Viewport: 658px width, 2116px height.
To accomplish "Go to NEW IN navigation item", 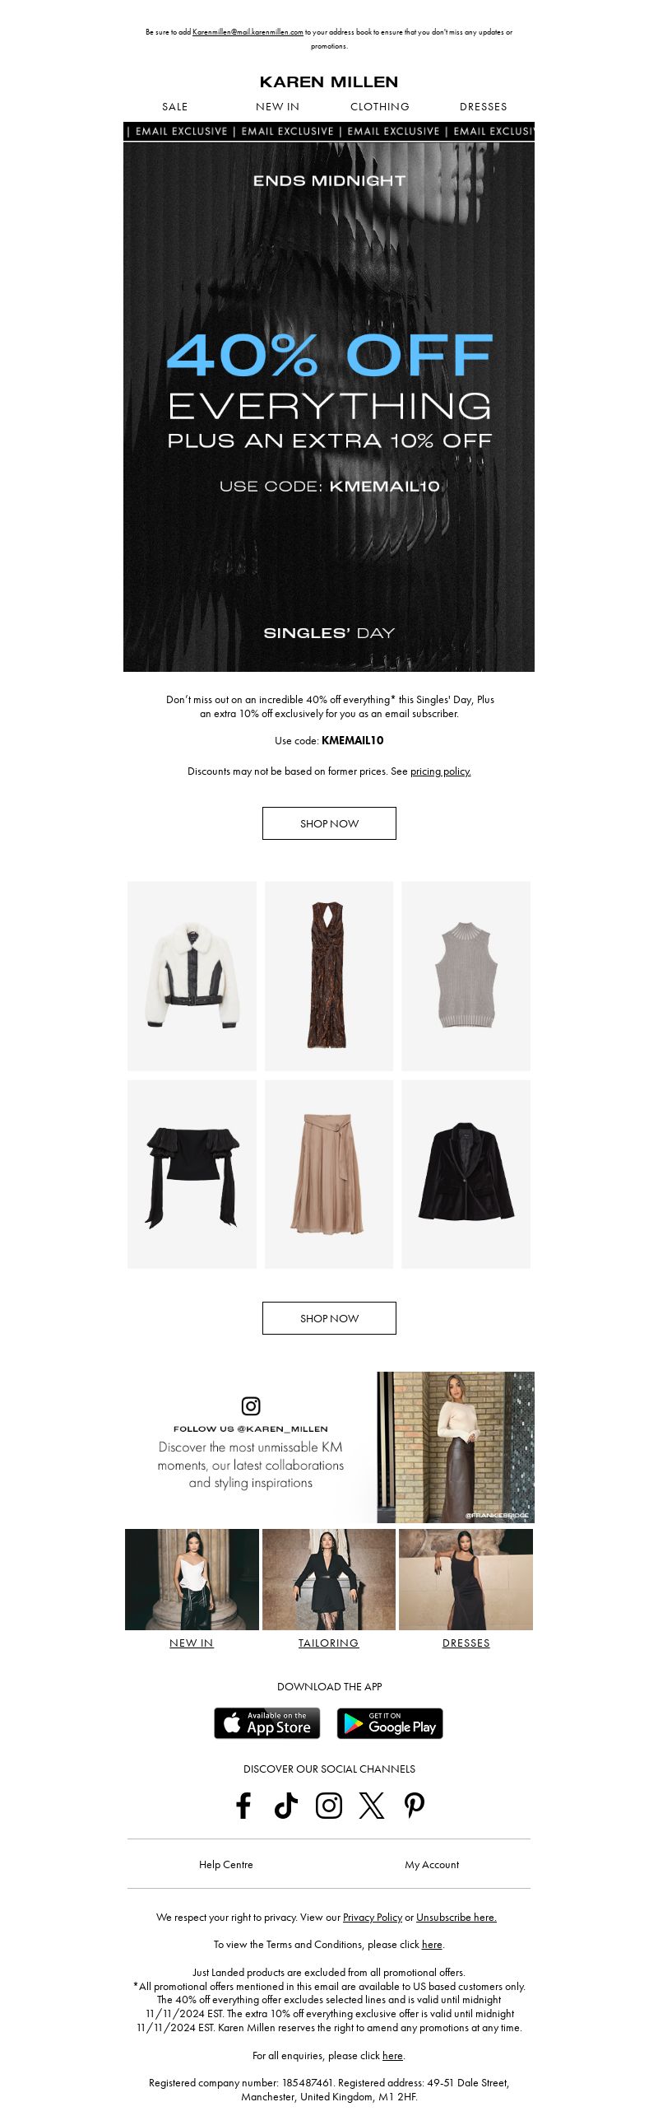I will click(277, 107).
